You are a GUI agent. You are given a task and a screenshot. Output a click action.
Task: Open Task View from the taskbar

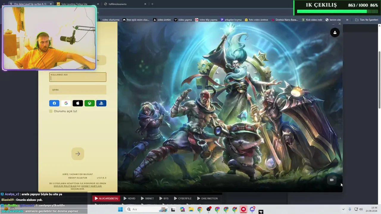click(173, 209)
